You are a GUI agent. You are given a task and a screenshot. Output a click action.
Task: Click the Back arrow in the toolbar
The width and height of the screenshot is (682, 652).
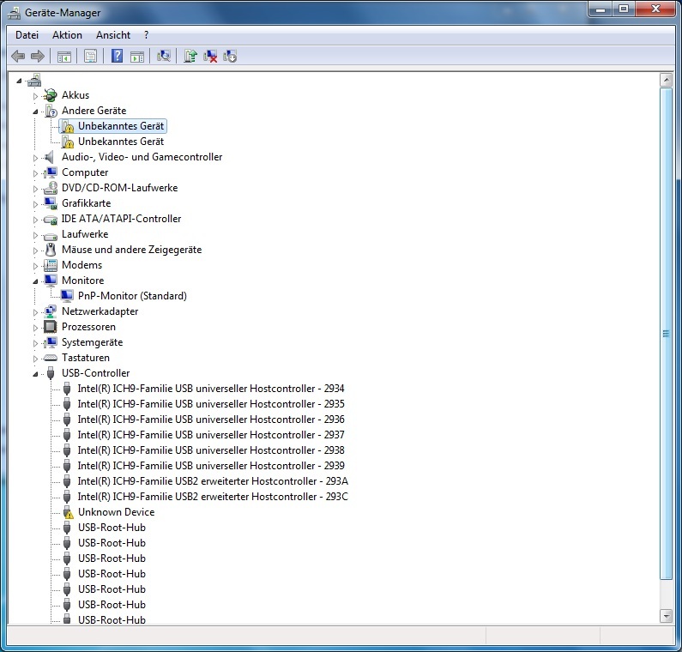pyautogui.click(x=18, y=56)
